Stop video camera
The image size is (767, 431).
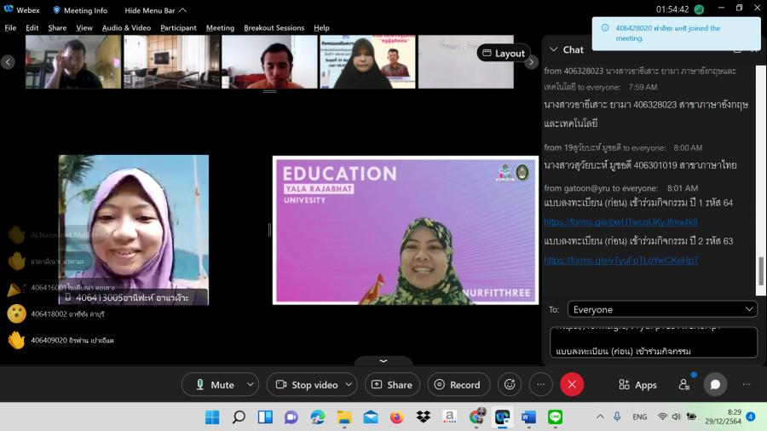tap(306, 384)
